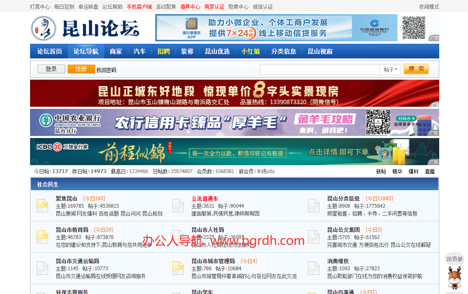This screenshot has width=468, height=294.
Task: Open 活动聚焦 link
Action: 166,7
